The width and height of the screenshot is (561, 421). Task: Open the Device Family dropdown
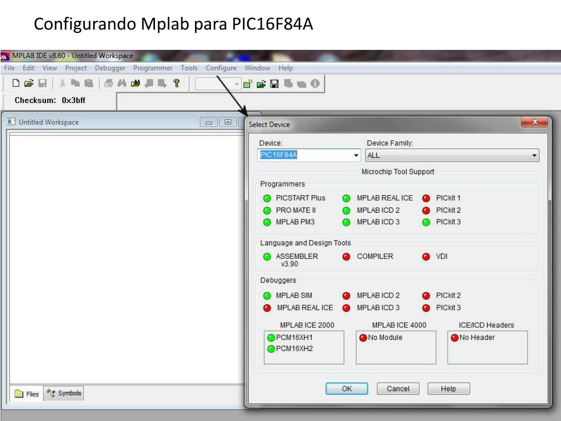452,155
